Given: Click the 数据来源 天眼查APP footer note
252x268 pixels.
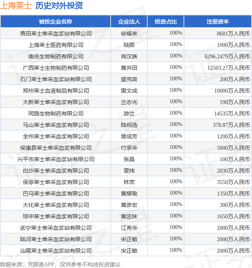Looking at the screenshot, I should click(x=60, y=264).
